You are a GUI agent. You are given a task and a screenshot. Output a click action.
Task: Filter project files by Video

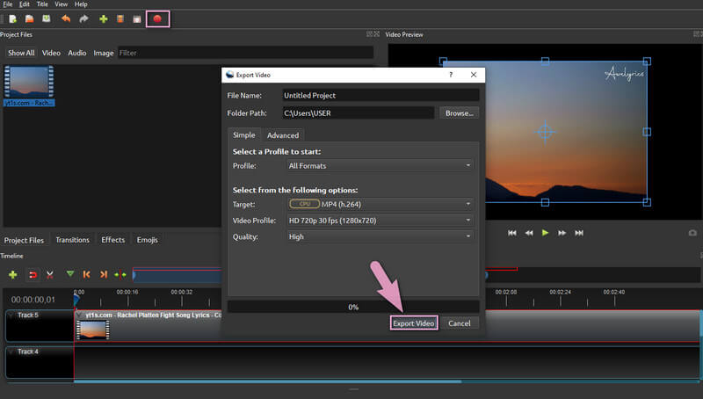[x=51, y=53]
